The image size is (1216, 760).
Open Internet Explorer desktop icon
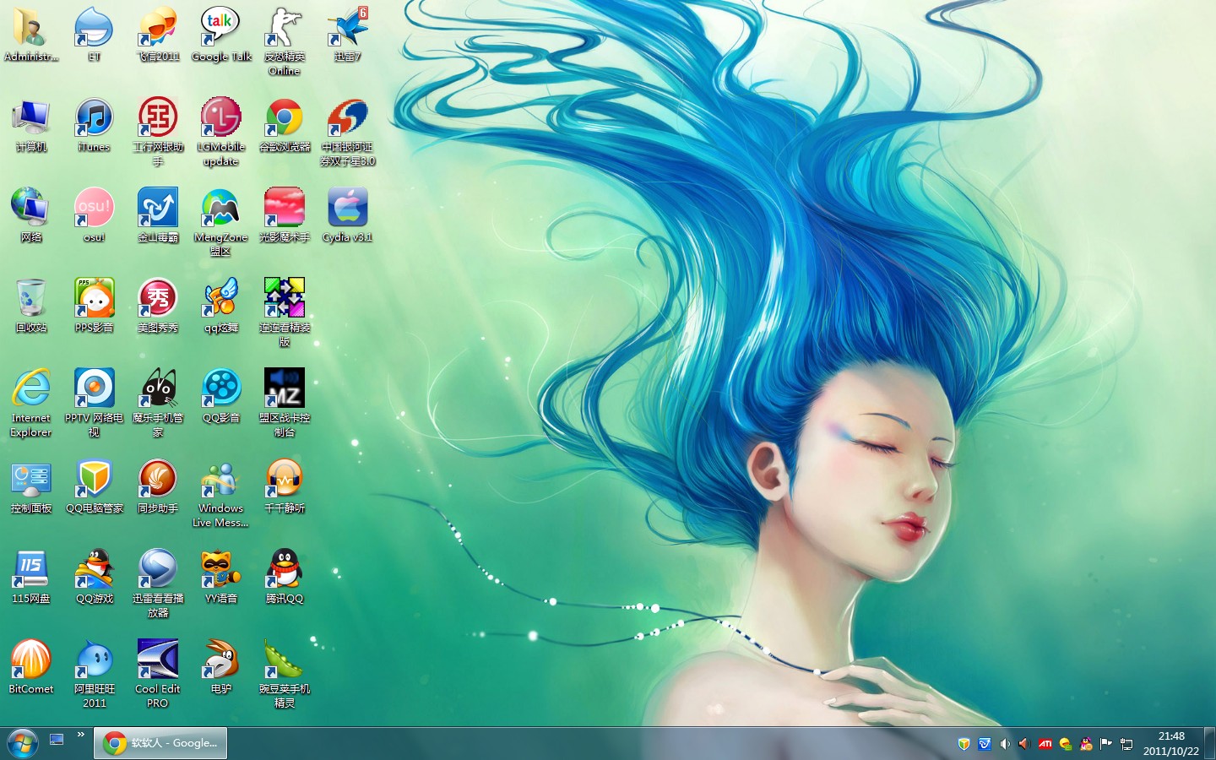pyautogui.click(x=31, y=404)
